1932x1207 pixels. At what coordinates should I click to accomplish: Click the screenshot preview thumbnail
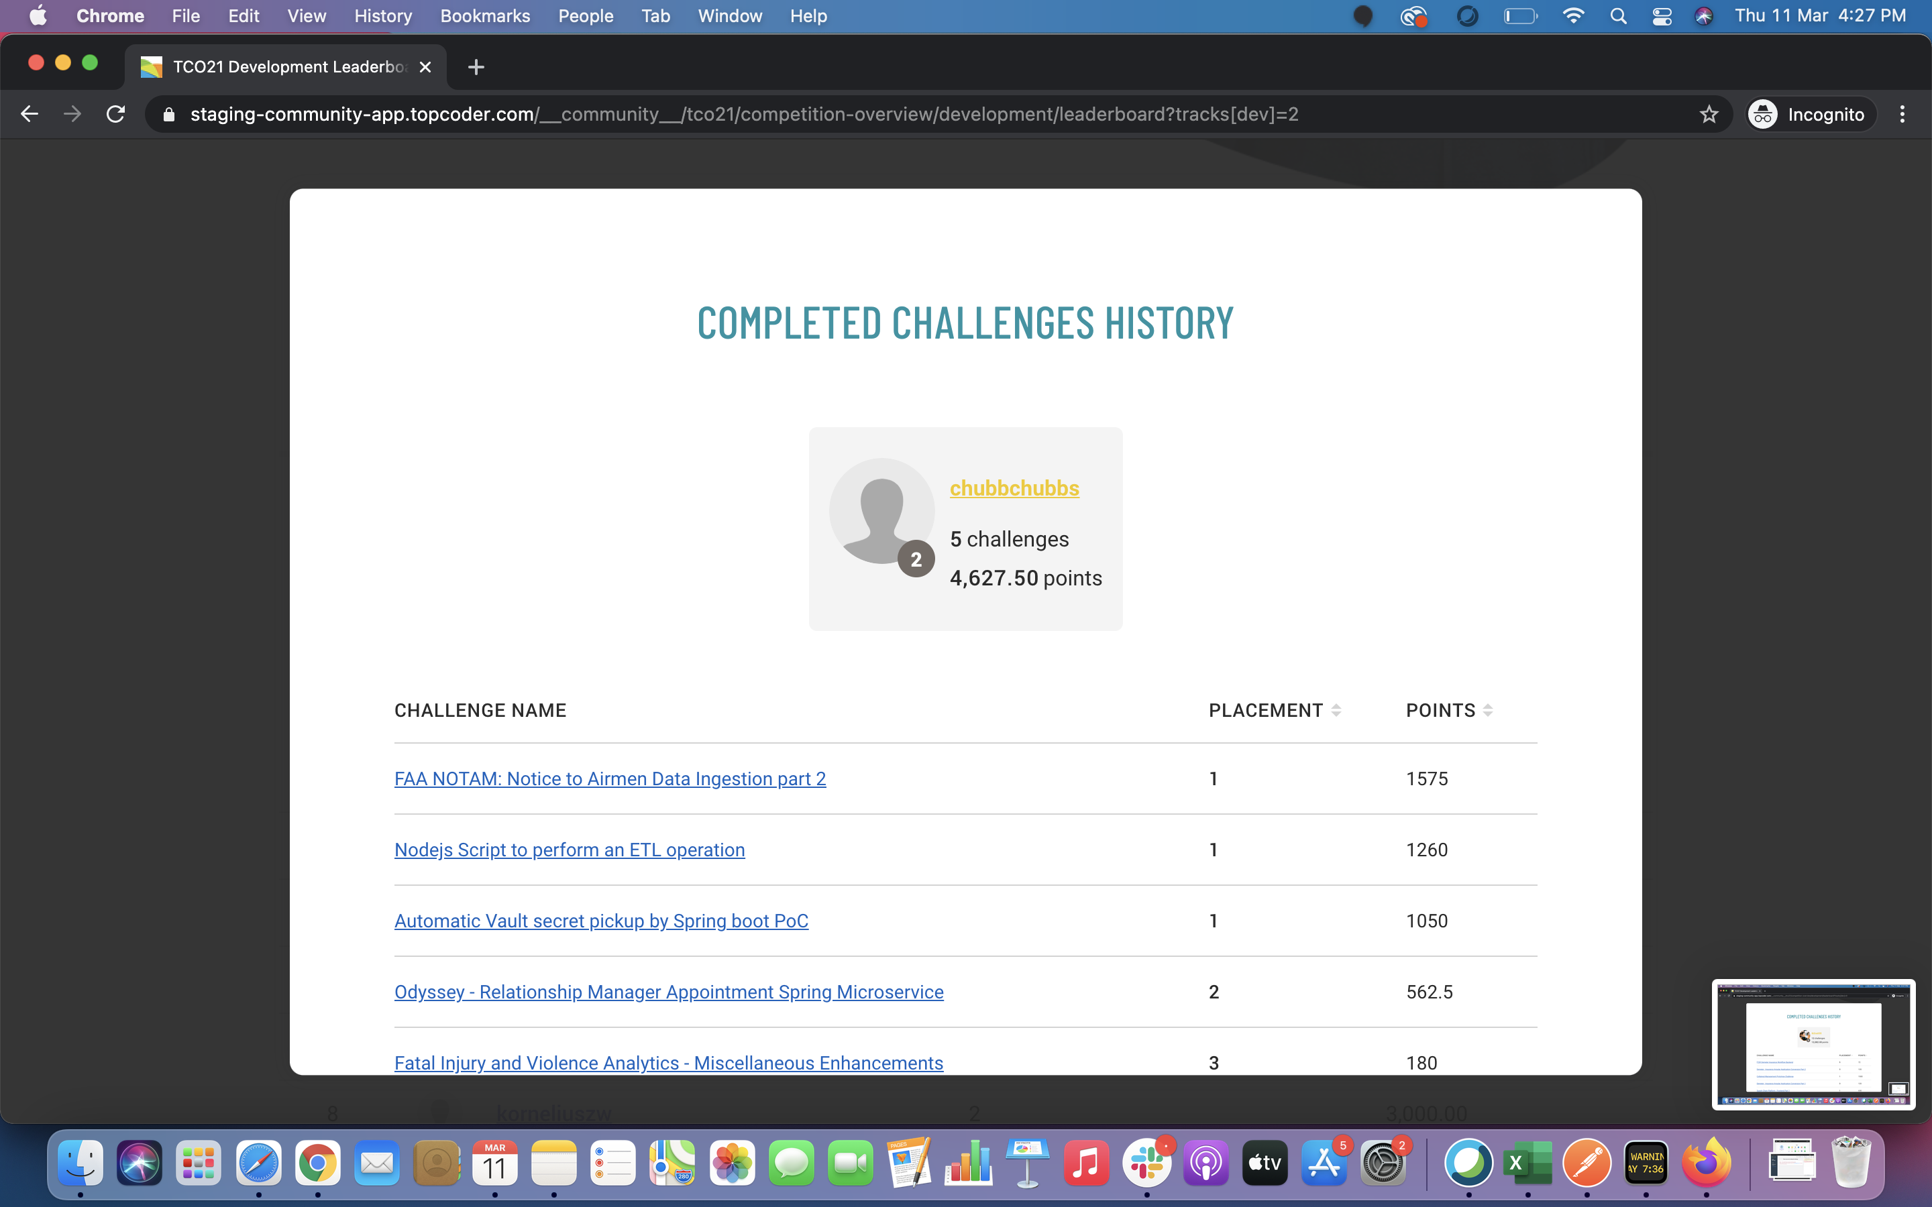1813,1044
